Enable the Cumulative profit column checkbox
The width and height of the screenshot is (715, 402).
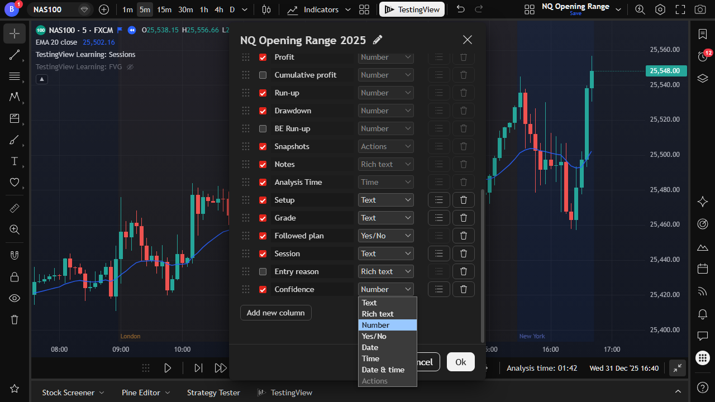tap(263, 75)
